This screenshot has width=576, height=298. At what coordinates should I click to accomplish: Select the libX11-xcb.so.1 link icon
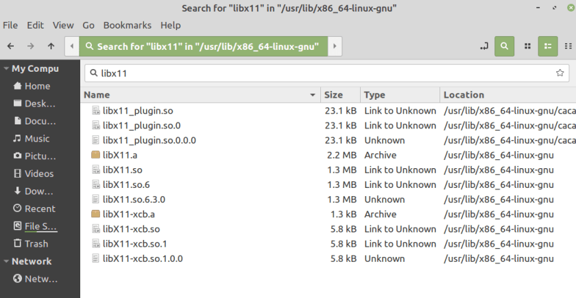[95, 244]
